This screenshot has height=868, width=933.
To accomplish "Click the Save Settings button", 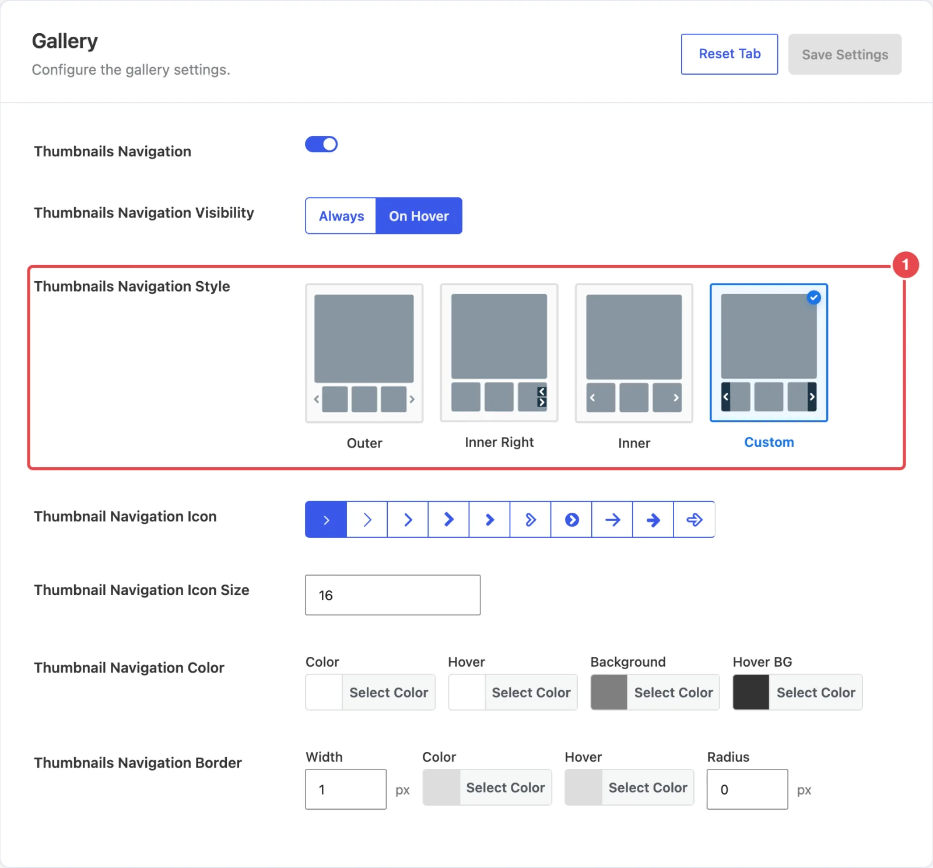I will (845, 54).
